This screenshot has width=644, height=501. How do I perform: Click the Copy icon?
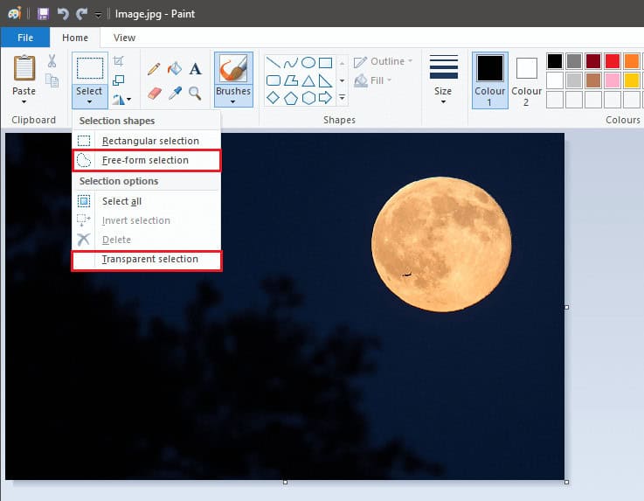click(x=52, y=80)
